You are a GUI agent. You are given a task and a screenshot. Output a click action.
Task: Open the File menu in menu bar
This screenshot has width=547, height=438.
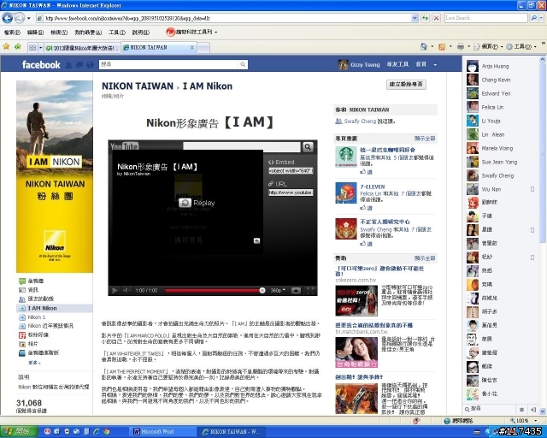(x=12, y=33)
